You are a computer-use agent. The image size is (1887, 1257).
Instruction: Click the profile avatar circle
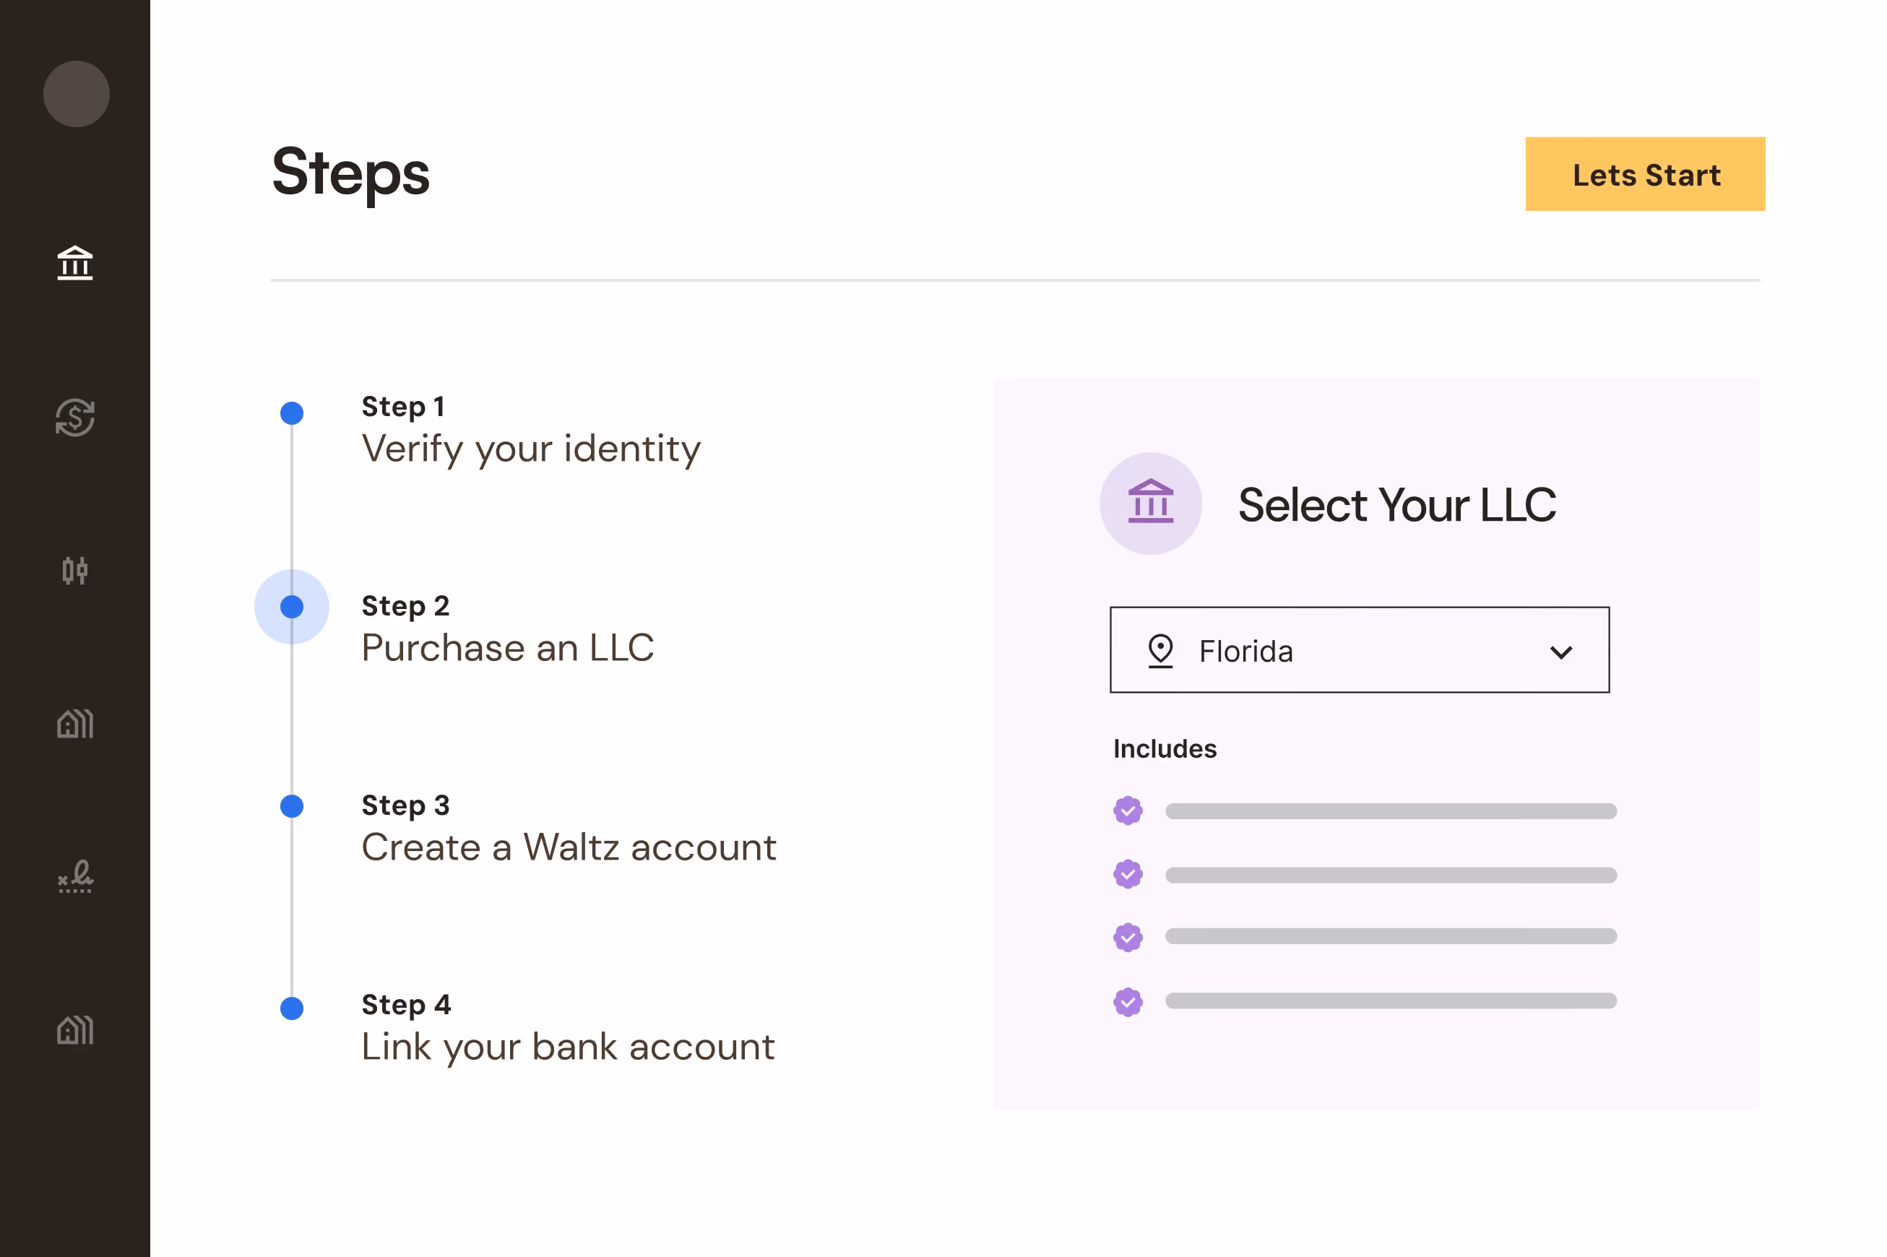click(76, 94)
